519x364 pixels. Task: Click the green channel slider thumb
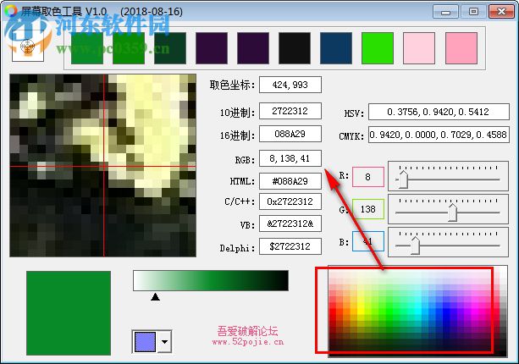pyautogui.click(x=452, y=212)
